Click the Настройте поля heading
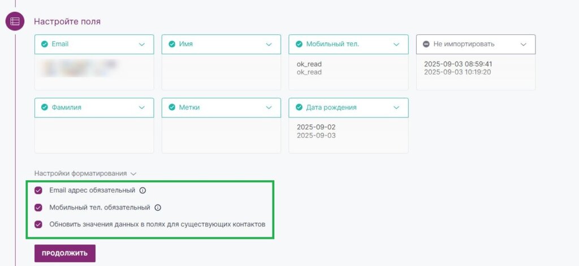579x266 pixels. tap(67, 21)
